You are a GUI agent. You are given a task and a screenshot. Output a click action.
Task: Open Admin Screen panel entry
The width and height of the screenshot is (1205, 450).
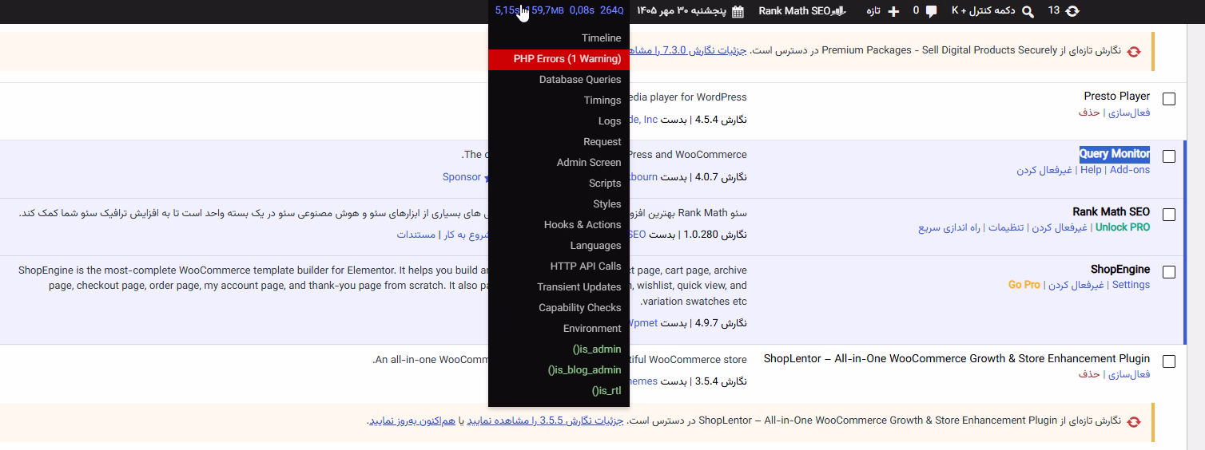[x=559, y=162]
